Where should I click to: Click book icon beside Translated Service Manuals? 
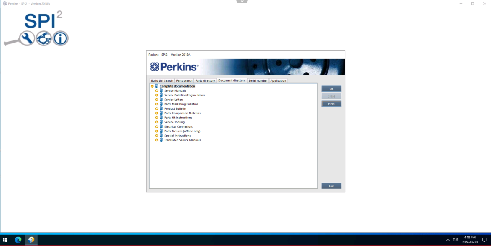tap(161, 140)
